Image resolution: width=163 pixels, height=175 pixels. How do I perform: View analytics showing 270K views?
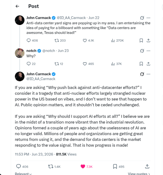pos(117,41)
